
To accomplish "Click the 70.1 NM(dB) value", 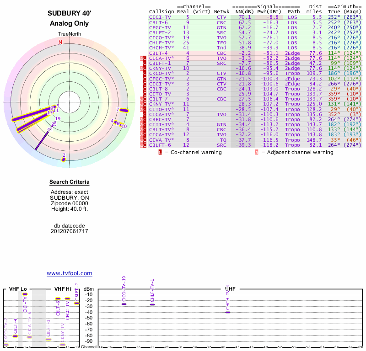I will 245,17.
